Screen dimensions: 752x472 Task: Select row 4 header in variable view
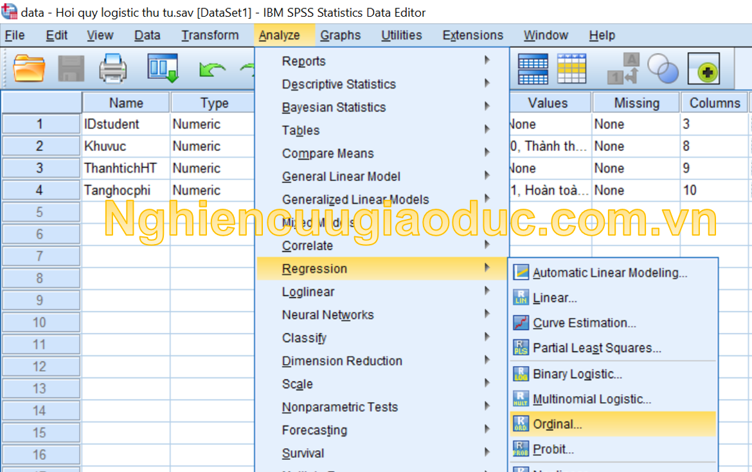point(40,190)
